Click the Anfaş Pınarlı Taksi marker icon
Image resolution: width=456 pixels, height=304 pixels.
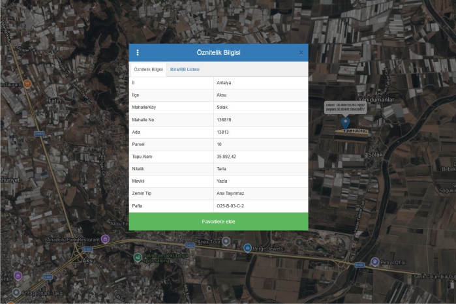pos(16,292)
